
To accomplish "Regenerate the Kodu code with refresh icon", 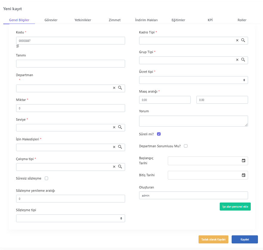I will tap(18, 46).
